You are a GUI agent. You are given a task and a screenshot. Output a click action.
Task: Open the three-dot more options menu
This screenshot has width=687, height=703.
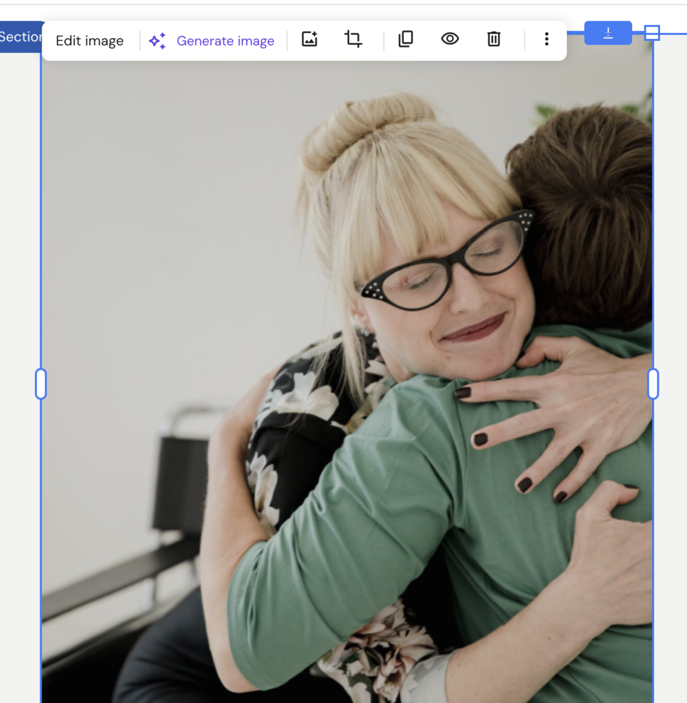click(547, 39)
